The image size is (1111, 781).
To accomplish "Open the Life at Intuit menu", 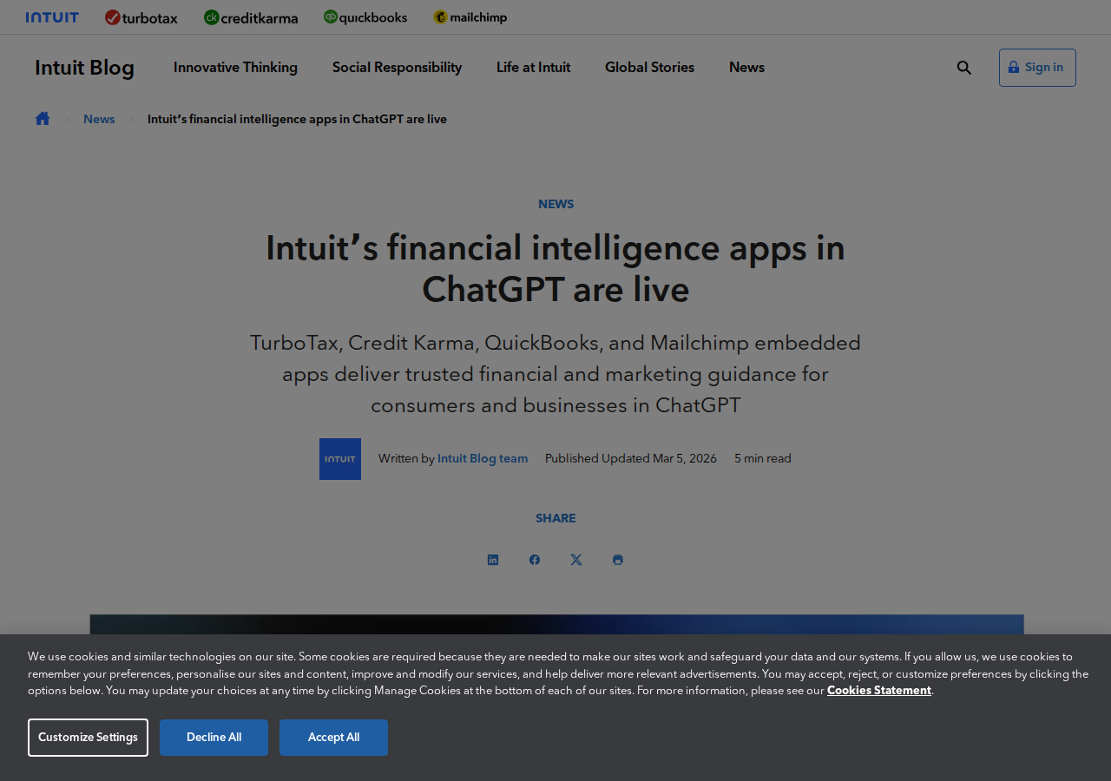I will [533, 68].
